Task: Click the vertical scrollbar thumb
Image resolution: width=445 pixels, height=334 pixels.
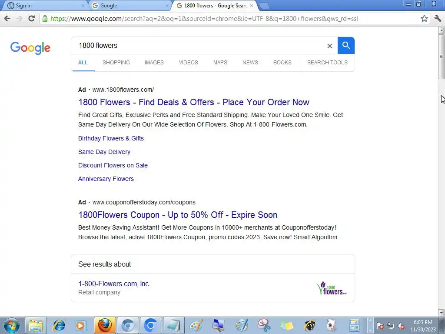Action: [441, 57]
